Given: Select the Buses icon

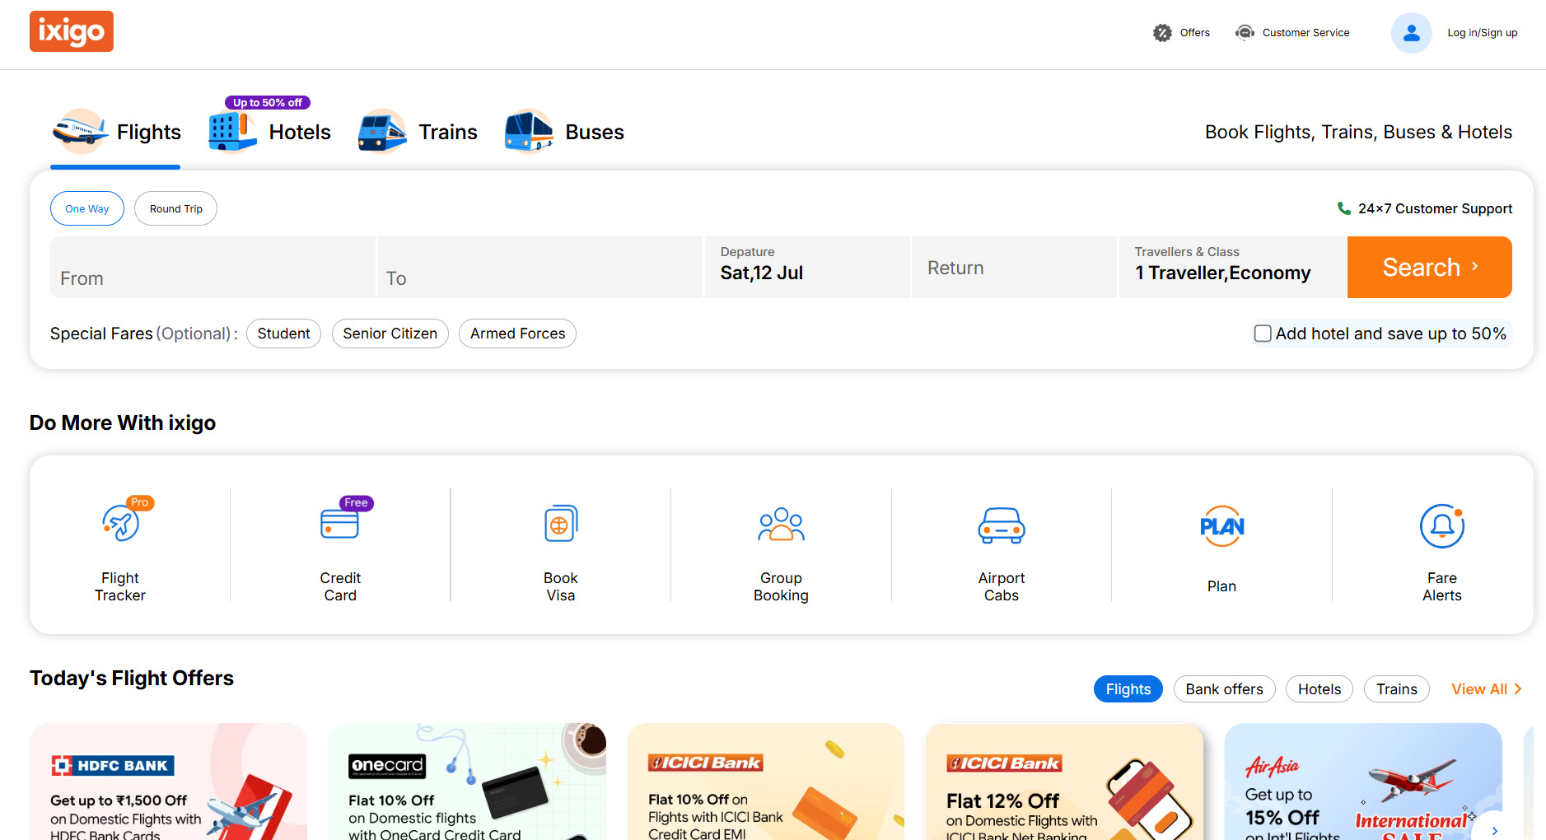Looking at the screenshot, I should tap(529, 132).
